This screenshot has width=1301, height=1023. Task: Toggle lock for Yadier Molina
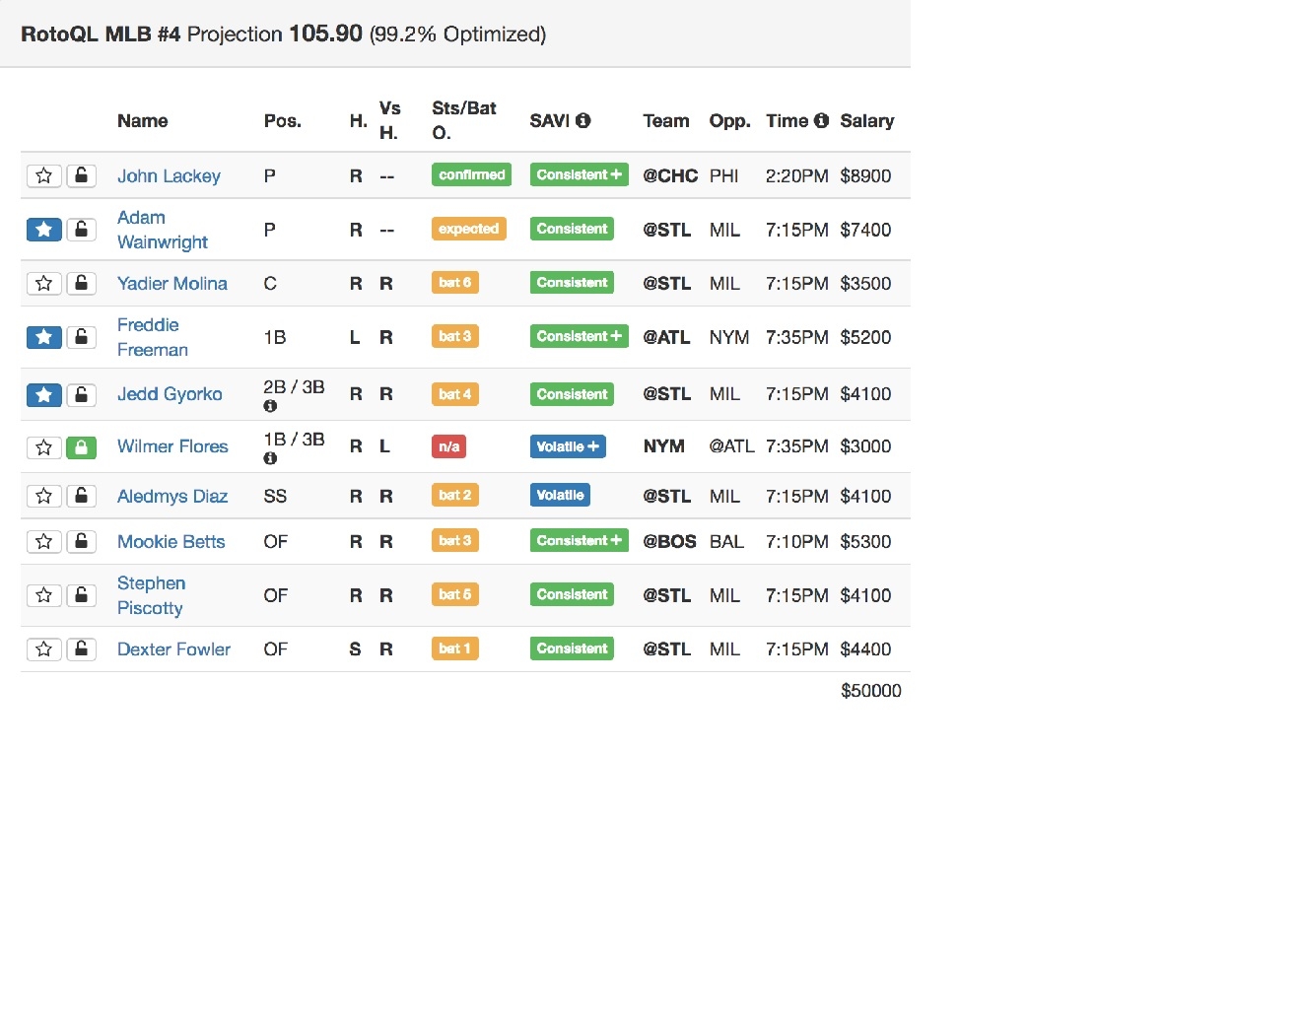[x=82, y=283]
